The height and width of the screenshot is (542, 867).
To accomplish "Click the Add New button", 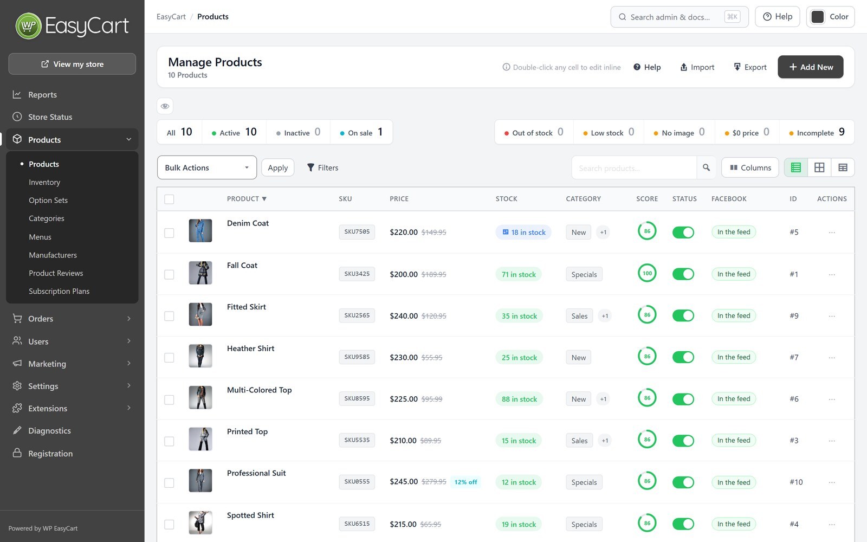I will point(811,67).
